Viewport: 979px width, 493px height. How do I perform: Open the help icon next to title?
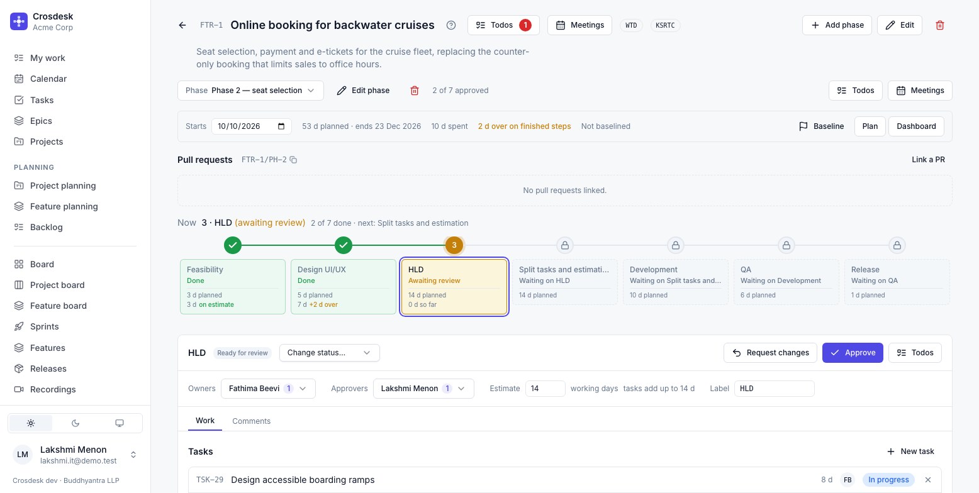450,25
